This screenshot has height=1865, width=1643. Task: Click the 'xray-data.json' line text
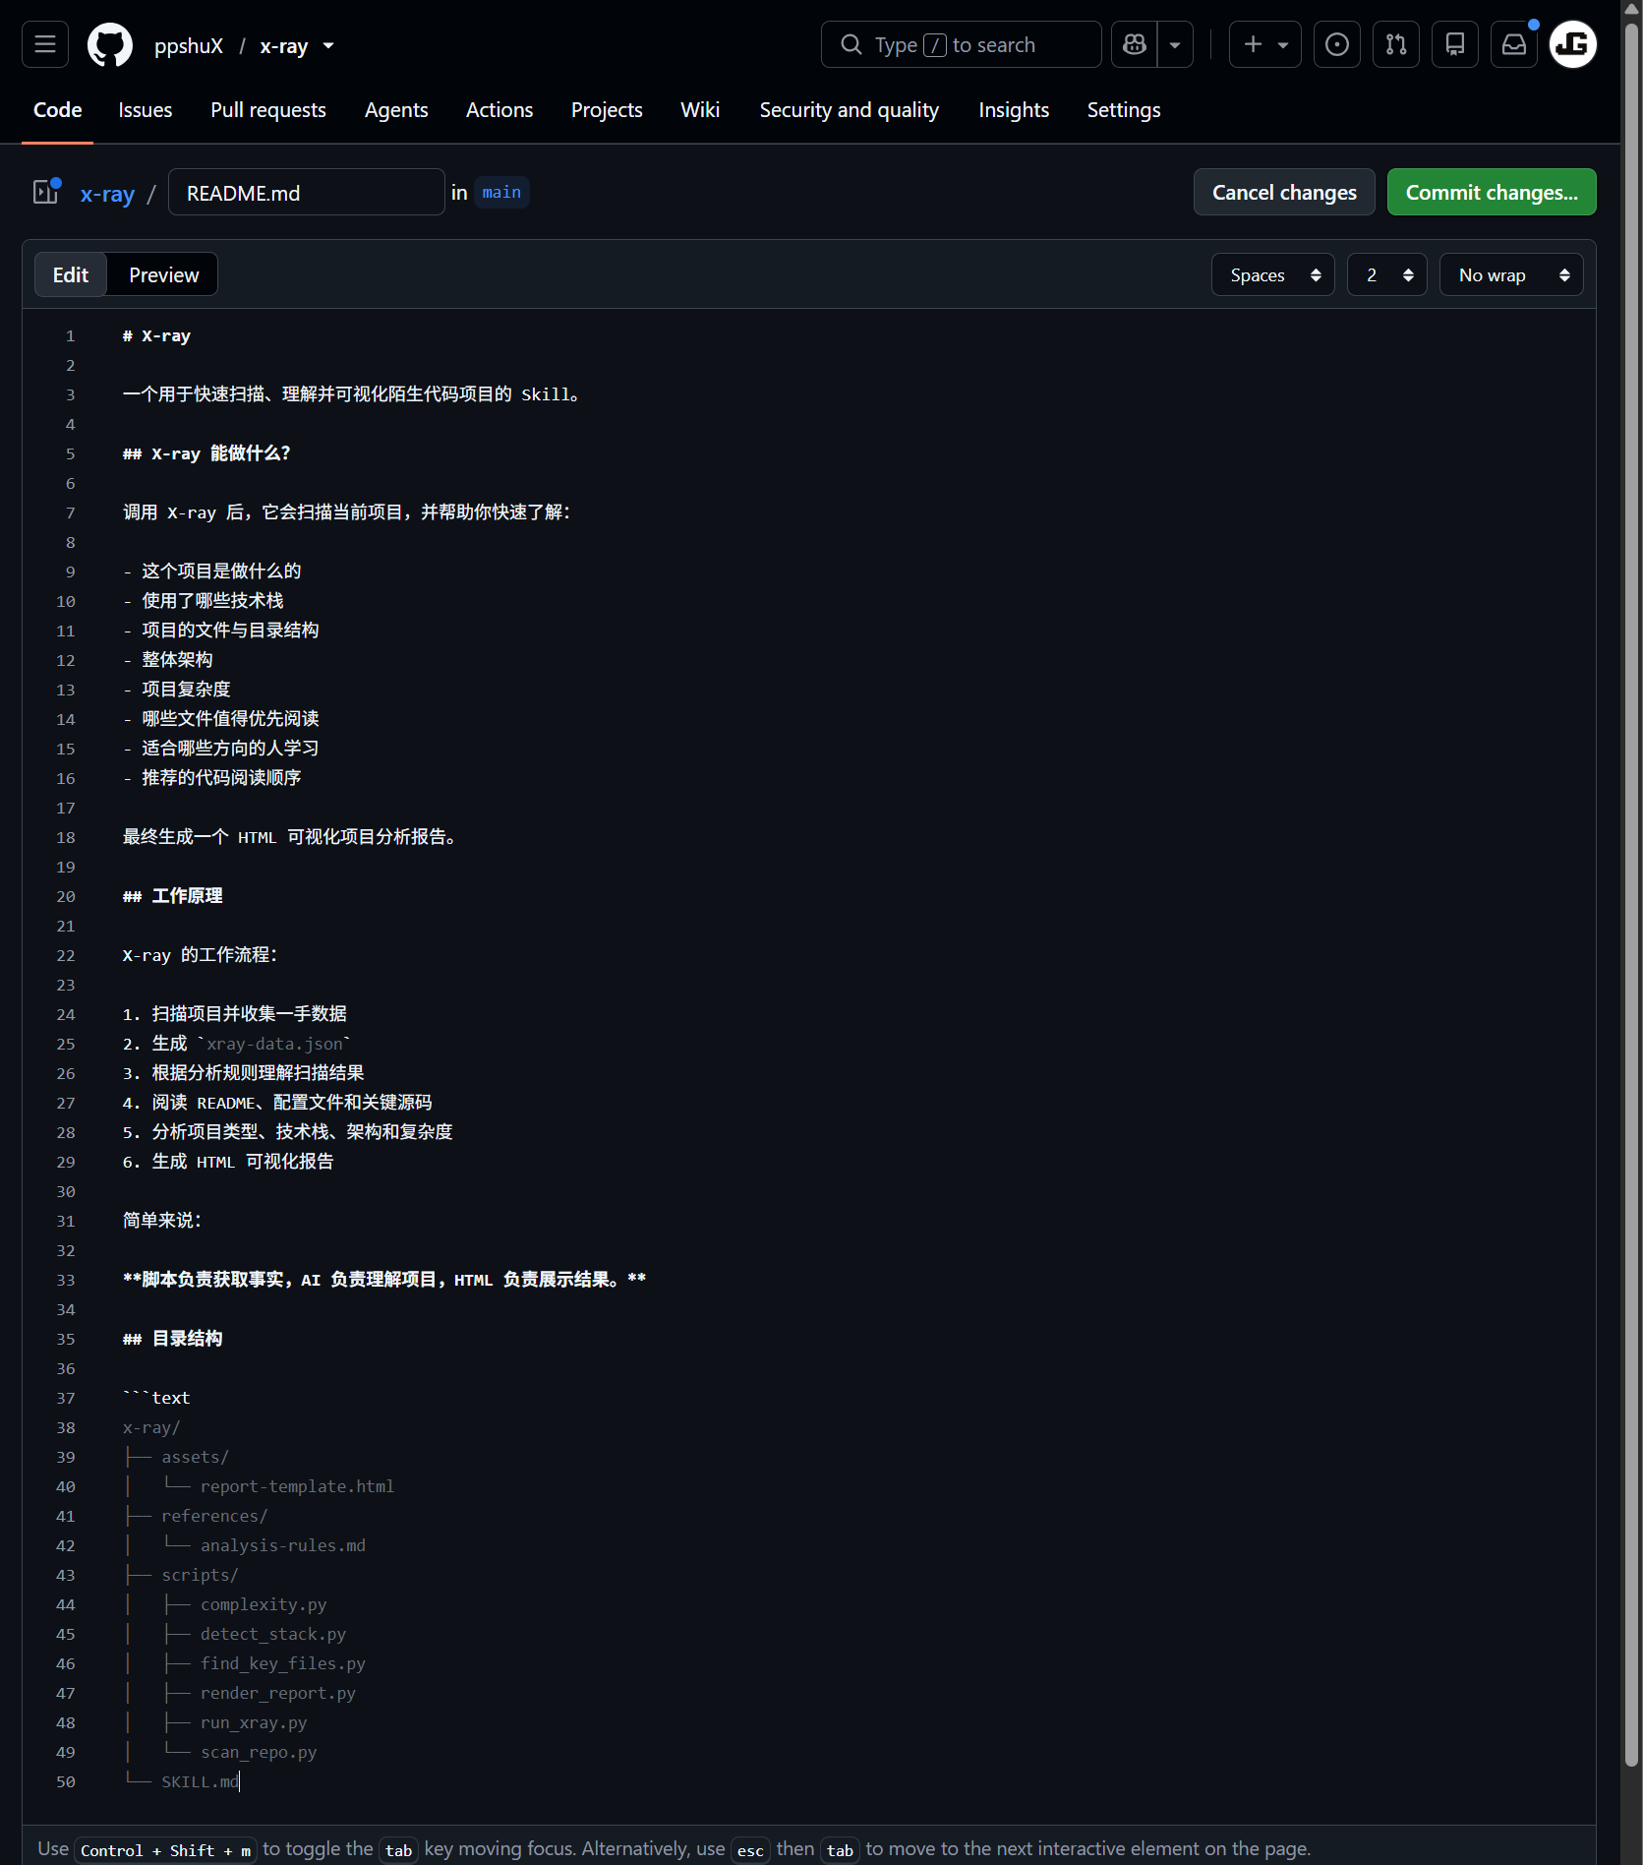274,1044
